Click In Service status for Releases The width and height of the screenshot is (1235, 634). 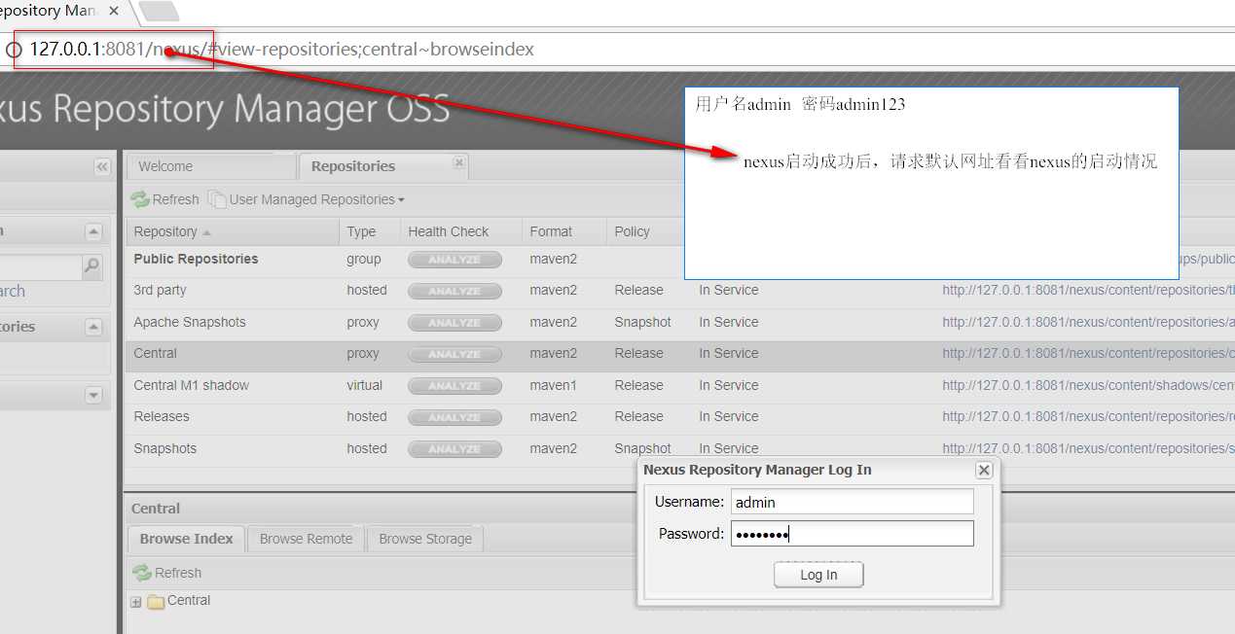coord(728,416)
